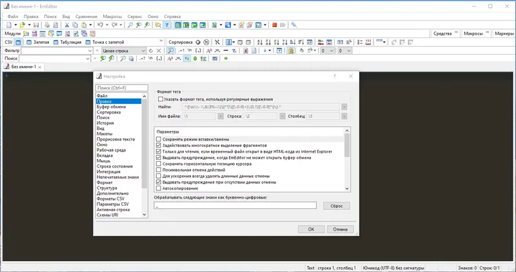Click the yellow lock icon in filter bar
Screen dimensions: 516x272
pyautogui.click(x=291, y=51)
